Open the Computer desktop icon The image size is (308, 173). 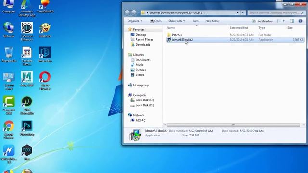click(9, 7)
